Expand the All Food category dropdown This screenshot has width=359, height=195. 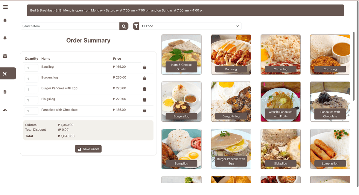pos(190,26)
